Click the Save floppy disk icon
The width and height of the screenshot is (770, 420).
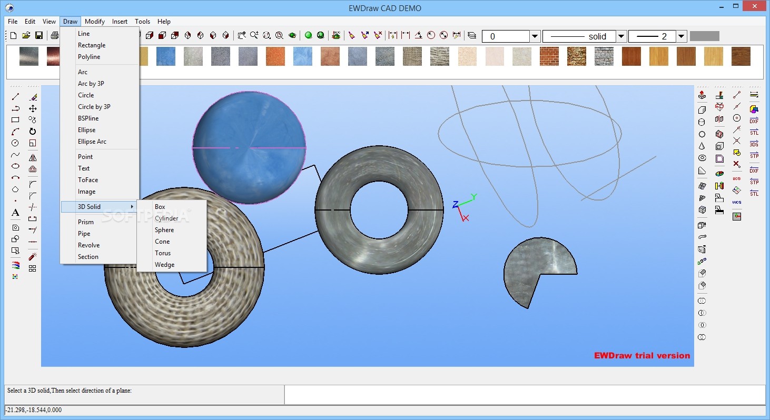coord(39,35)
